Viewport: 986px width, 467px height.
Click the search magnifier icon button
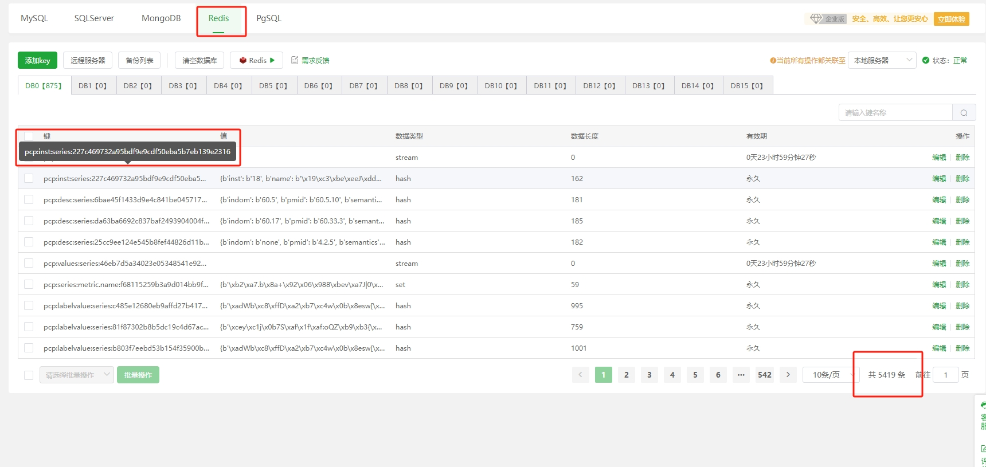click(x=964, y=113)
